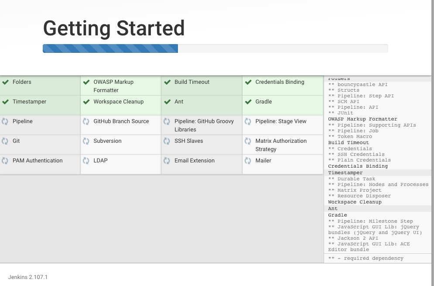Click the SSH Slaves plugin label
Screen dimensions: 434x286
point(189,141)
